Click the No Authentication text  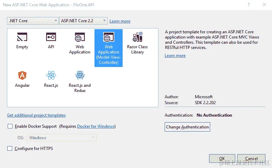(x=214, y=115)
